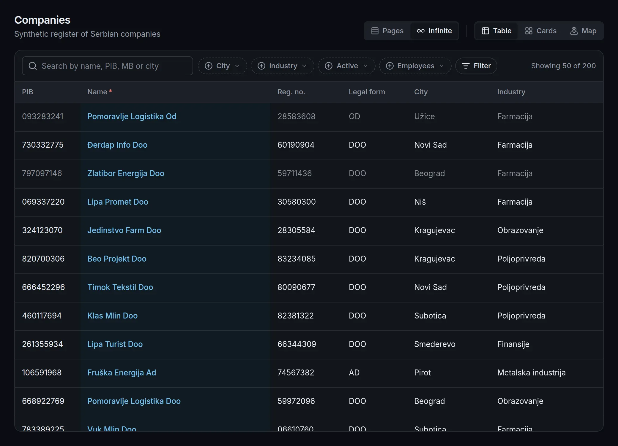Image resolution: width=618 pixels, height=446 pixels.
Task: Focus the search by name input field
Action: click(x=108, y=66)
